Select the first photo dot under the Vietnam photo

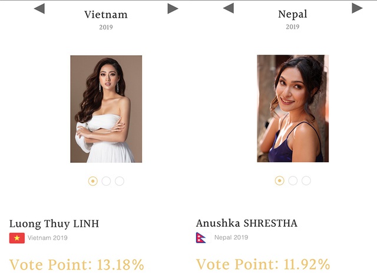click(x=93, y=181)
